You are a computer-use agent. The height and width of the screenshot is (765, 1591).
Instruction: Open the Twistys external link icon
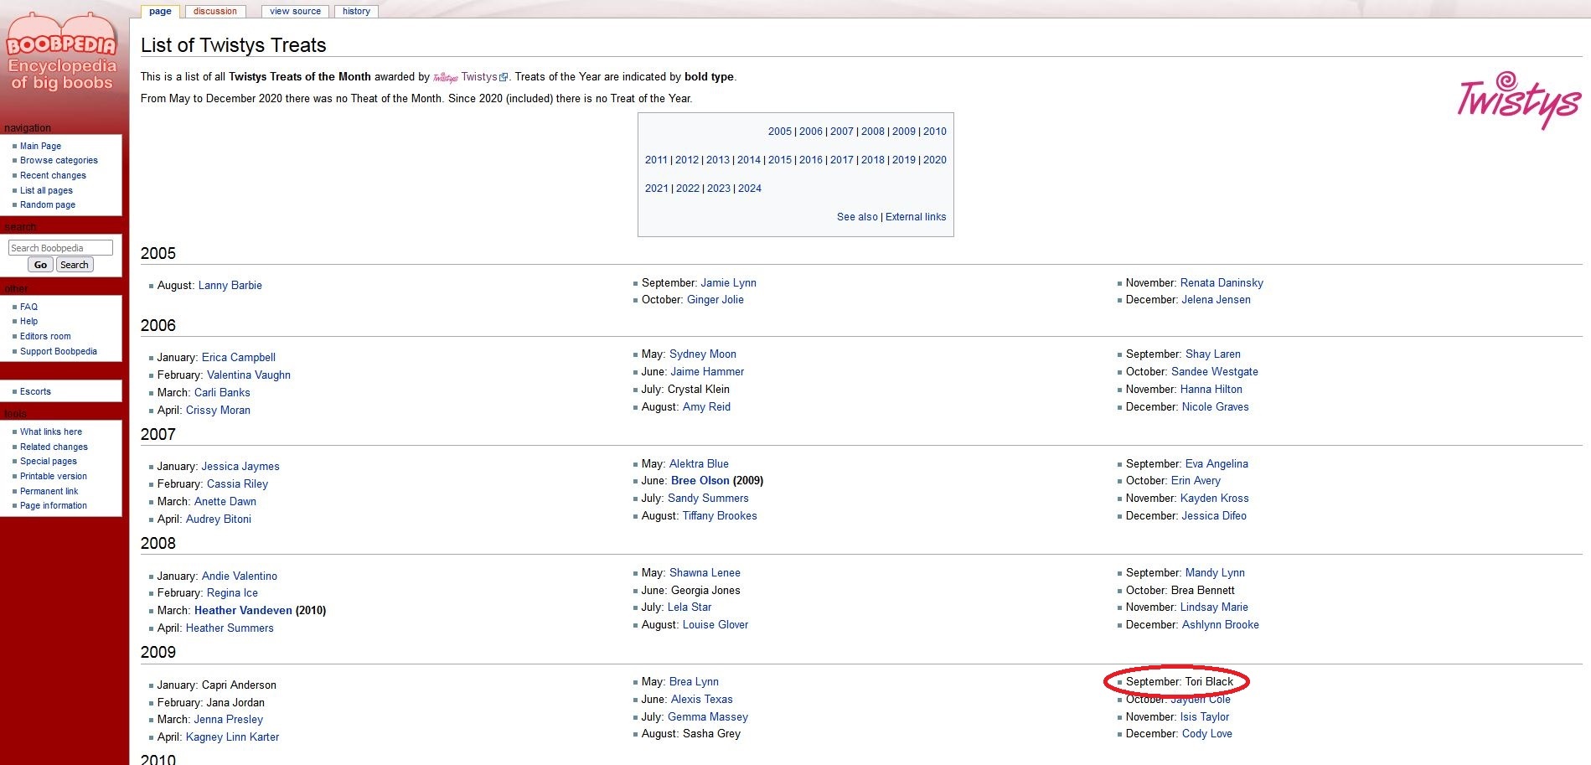[x=504, y=77]
